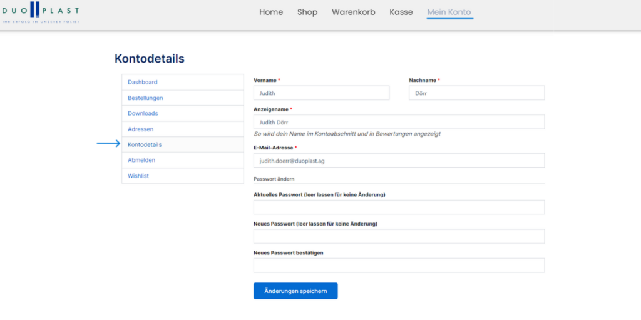Go to Kasse checkout page
Image resolution: width=641 pixels, height=320 pixels.
[401, 12]
